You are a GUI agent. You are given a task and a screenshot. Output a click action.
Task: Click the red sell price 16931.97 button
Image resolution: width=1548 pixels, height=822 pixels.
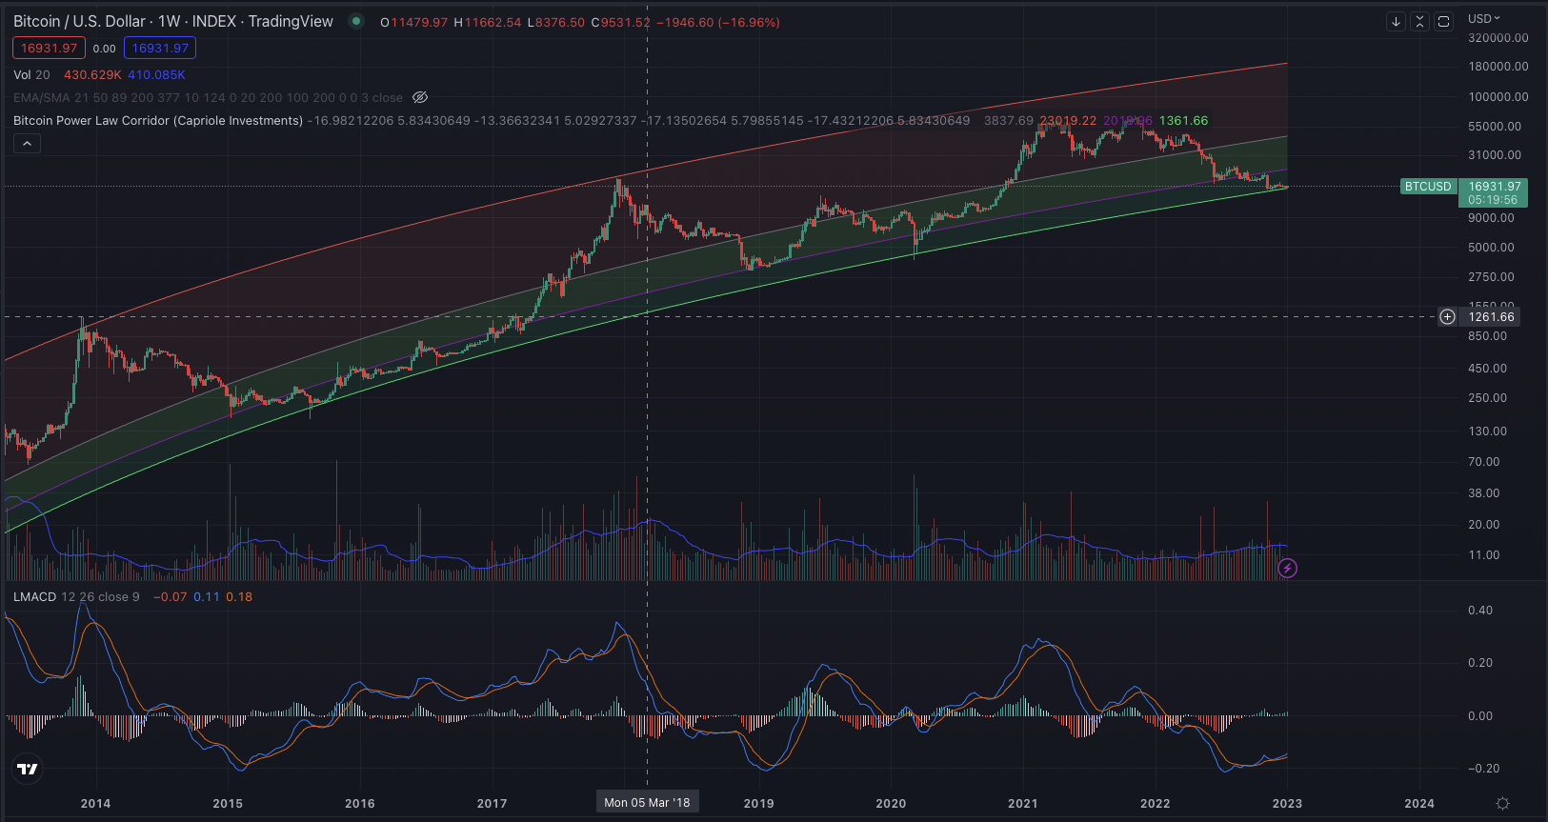coord(49,48)
